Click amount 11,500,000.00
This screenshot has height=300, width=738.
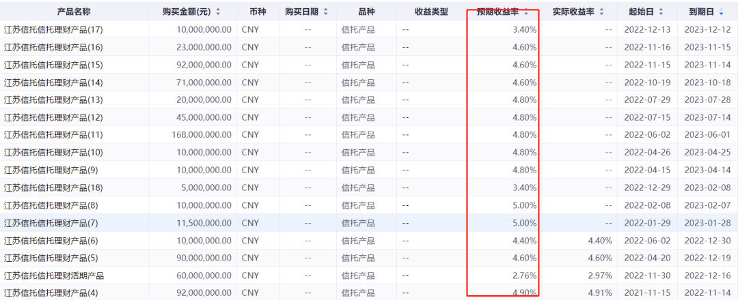204,223
